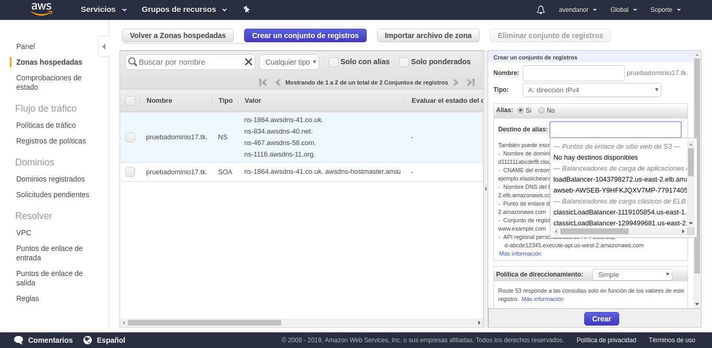The height and width of the screenshot is (348, 712).
Task: Open the avendanor account dropdown
Action: [577, 10]
